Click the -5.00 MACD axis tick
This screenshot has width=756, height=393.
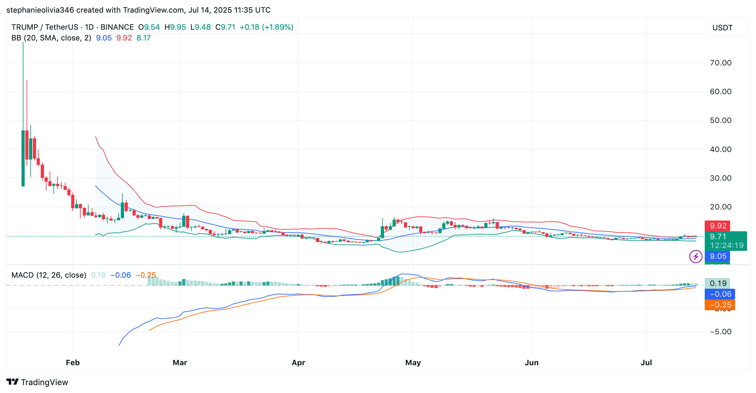tap(721, 332)
